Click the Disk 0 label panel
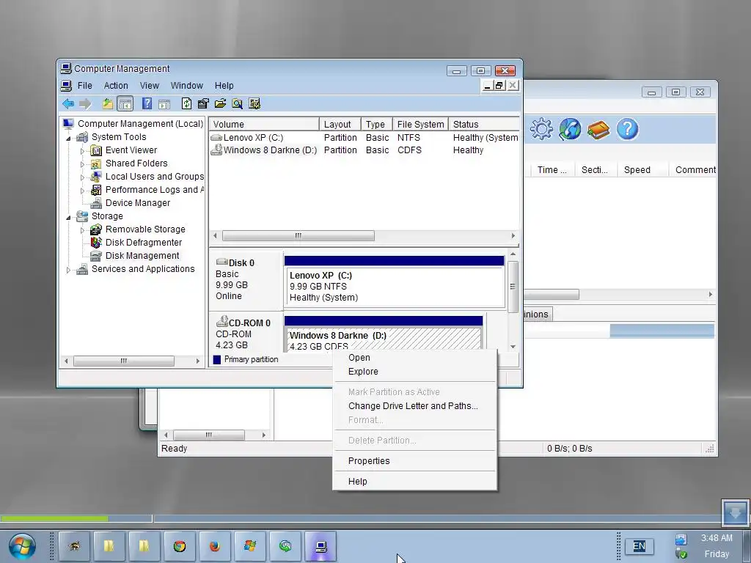 tap(246, 280)
